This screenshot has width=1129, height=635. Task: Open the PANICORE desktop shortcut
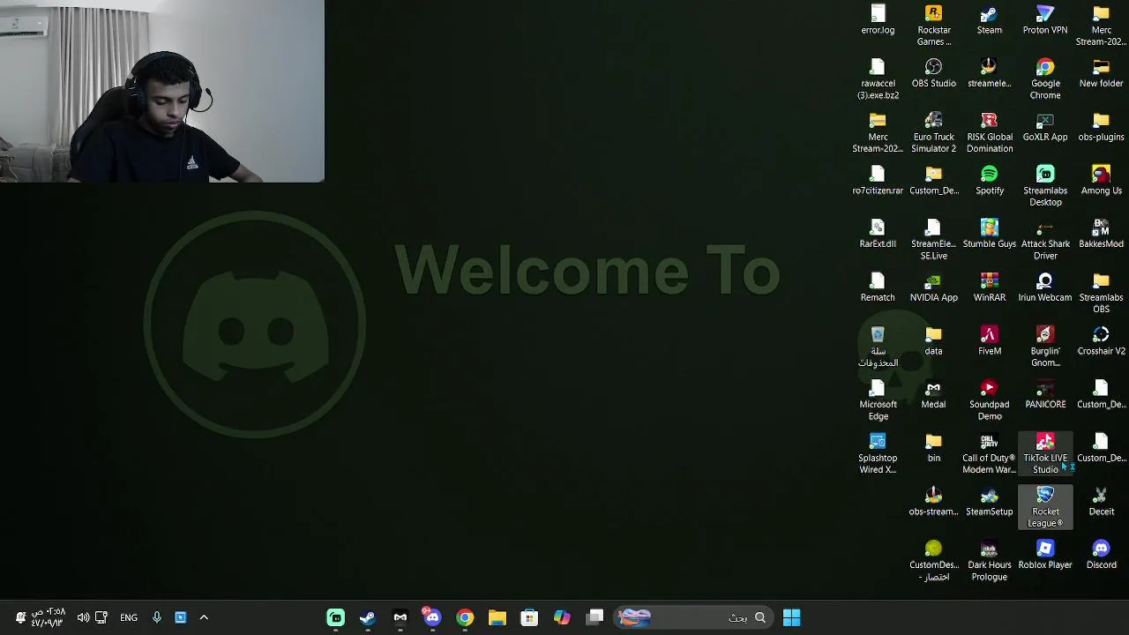(x=1045, y=394)
